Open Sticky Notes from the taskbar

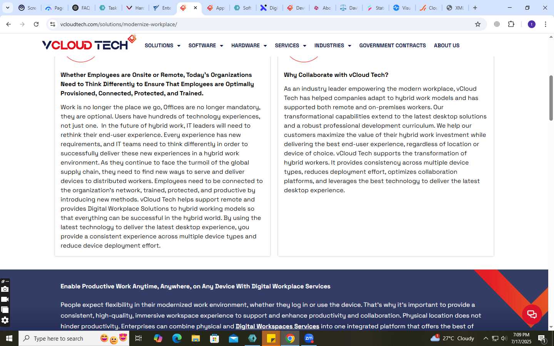271,338
